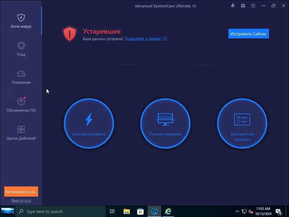Viewport: 289px width, 217px height.
Task: Open Подробнее о Защите link
Action: 143,38
